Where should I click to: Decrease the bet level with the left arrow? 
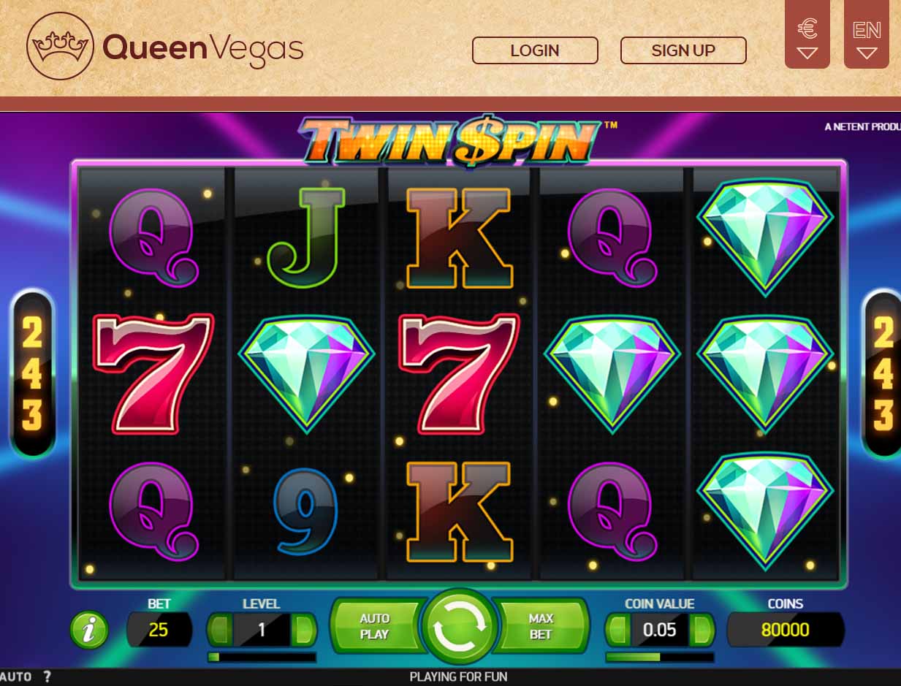[221, 630]
